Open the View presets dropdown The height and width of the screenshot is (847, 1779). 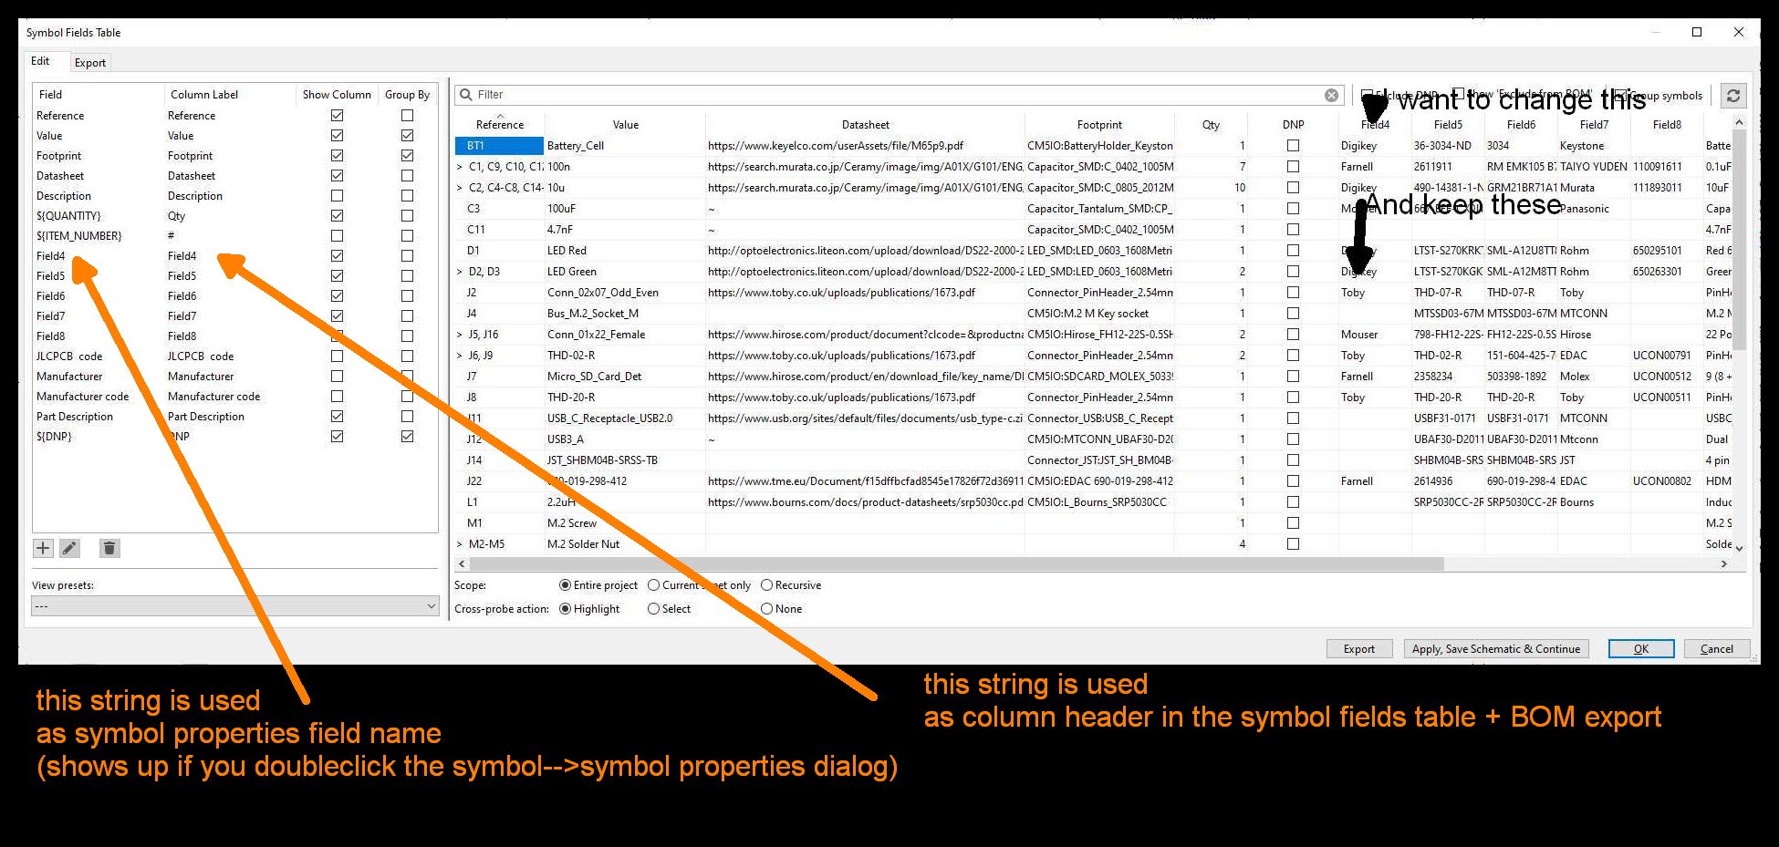click(x=235, y=606)
